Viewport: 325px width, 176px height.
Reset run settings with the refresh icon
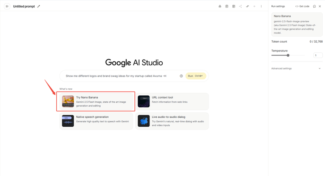coord(314,6)
